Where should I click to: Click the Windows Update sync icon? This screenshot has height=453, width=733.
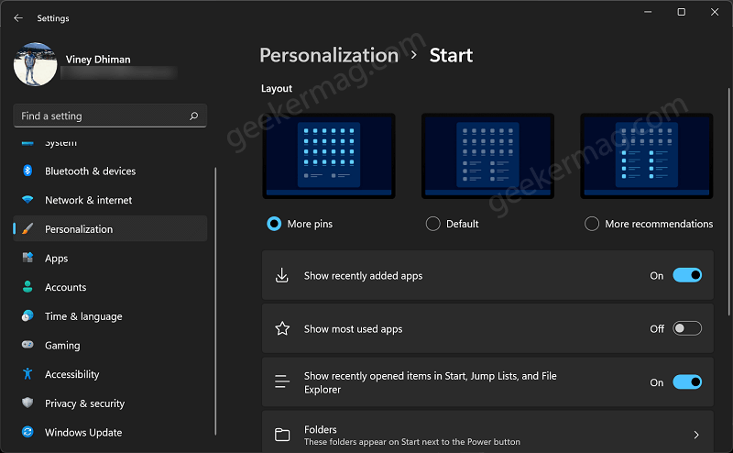coord(27,432)
